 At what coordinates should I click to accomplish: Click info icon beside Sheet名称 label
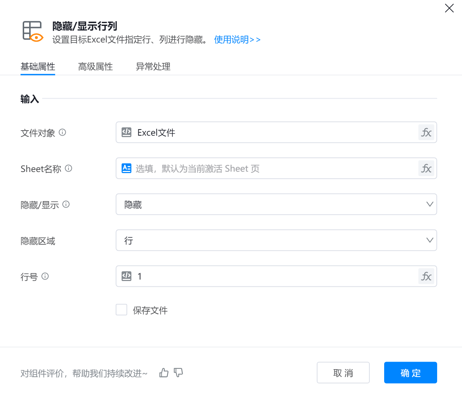coord(68,168)
